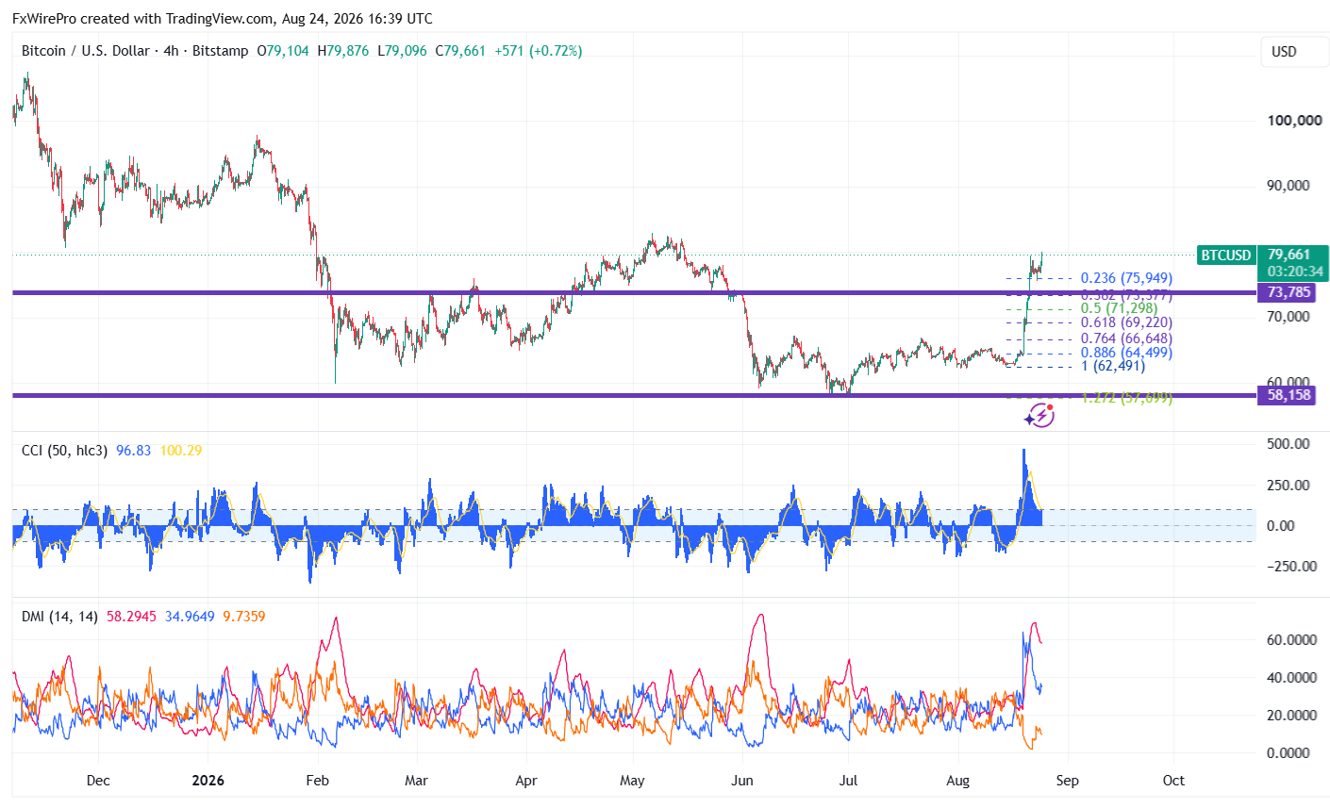Click the Apr label on the time axis
Screen dimensions: 1330x808
(x=526, y=781)
